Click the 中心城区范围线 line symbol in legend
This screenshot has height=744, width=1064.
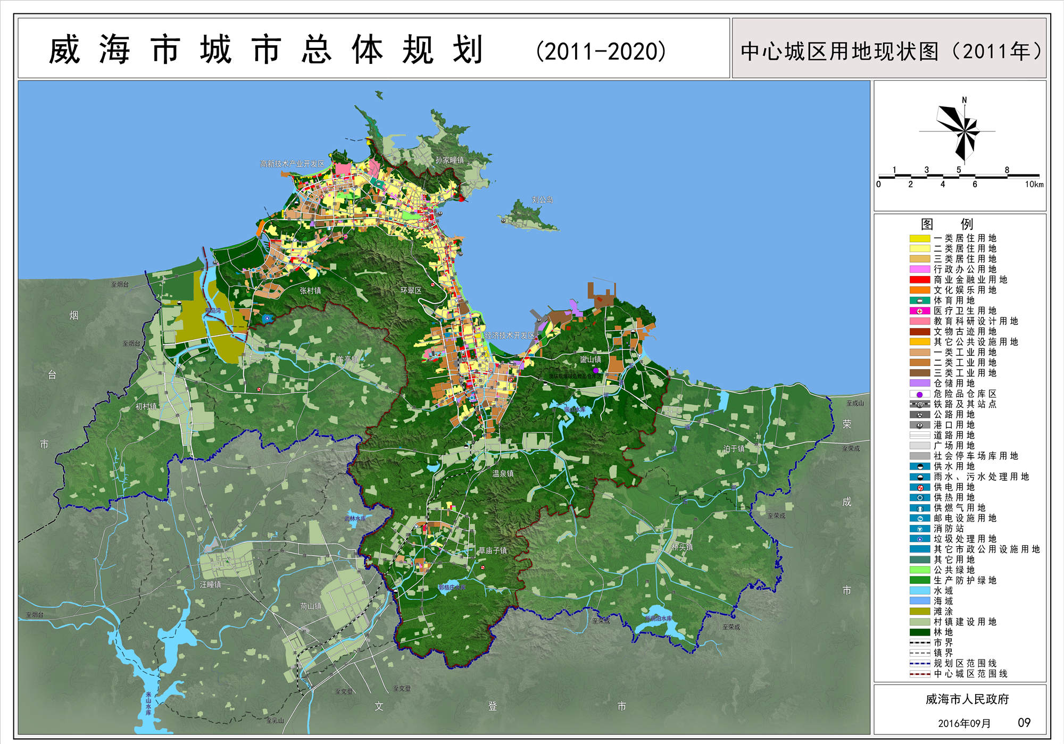pos(919,674)
